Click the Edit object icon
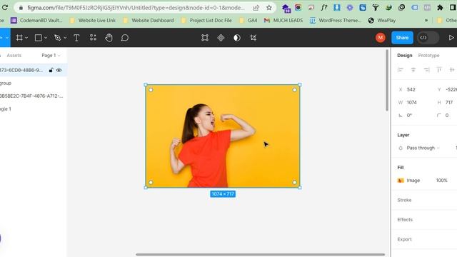The width and height of the screenshot is (457, 257). 205,38
